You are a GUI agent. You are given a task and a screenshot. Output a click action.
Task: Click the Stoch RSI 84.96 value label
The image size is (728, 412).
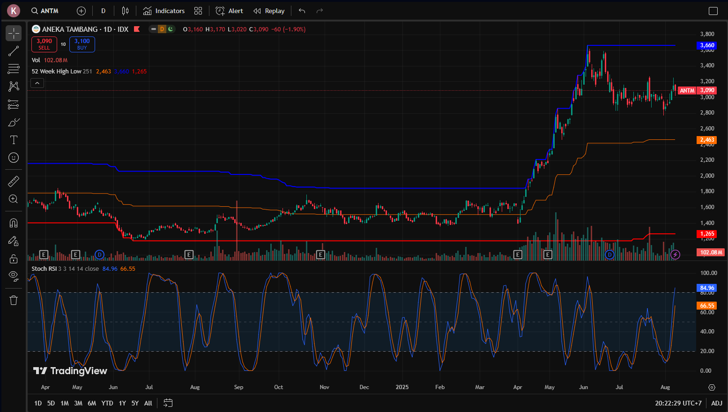click(x=707, y=288)
